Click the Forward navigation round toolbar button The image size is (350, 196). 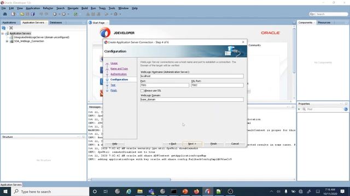pos(64,14)
